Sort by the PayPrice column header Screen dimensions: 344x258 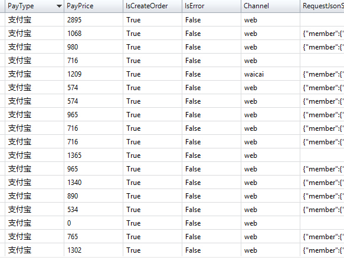tap(93, 6)
